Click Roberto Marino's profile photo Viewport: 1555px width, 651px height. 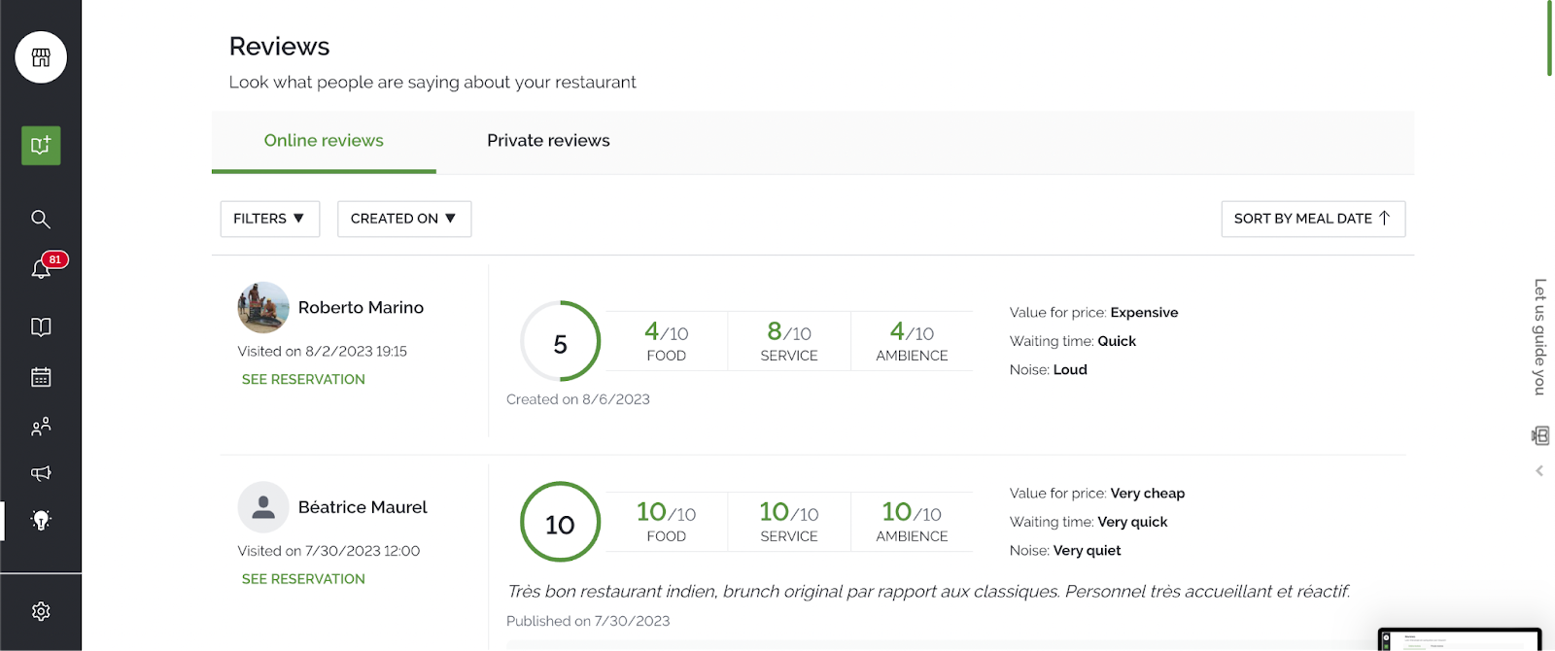click(x=263, y=308)
